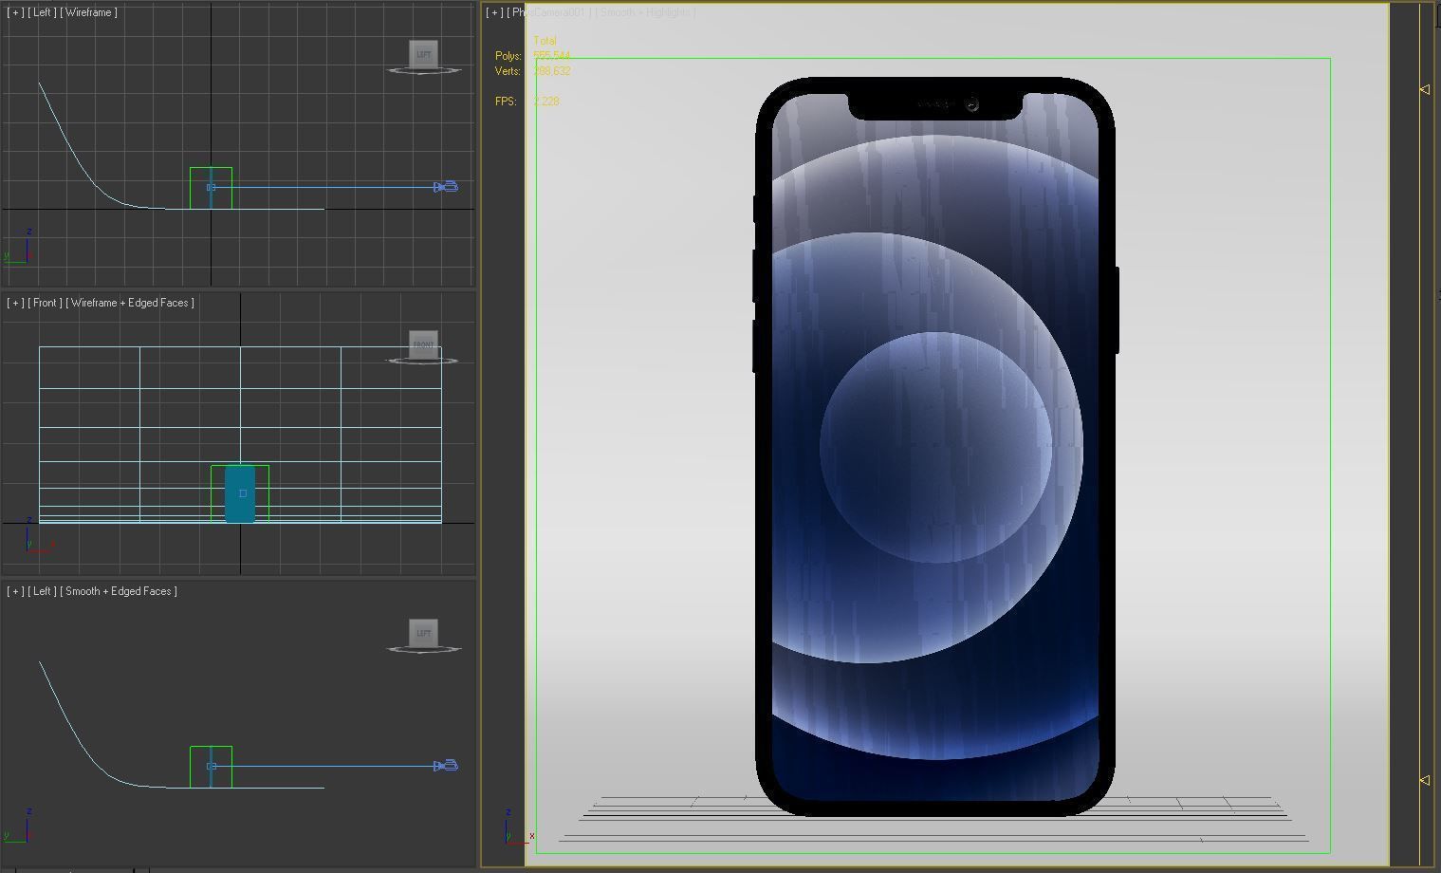
Task: Open the [+] menu of the Smooth + Edged Faces viewport
Action: click(x=15, y=591)
